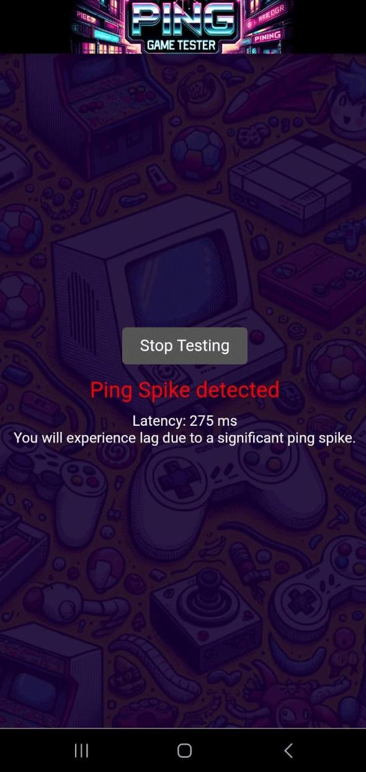This screenshot has width=366, height=772.
Task: Select the Latency 275 ms reading
Action: tap(185, 421)
